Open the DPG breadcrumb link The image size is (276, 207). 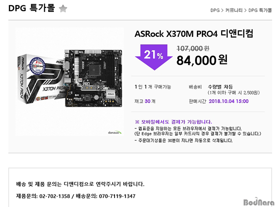coord(215,11)
